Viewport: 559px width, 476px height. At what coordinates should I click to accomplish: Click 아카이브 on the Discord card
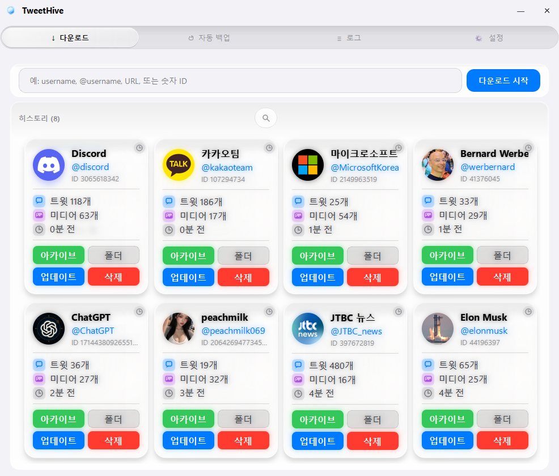58,255
